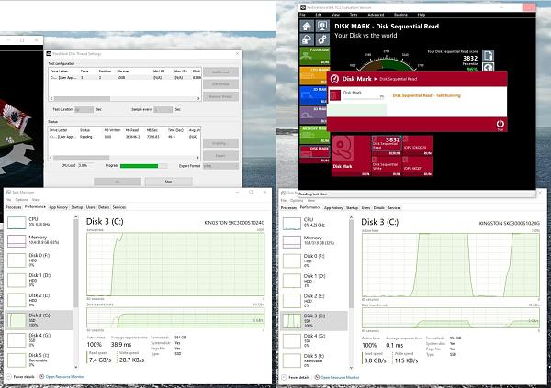551x388 pixels.
Task: Click Fewer details arrow icon in right Task Manager
Action: (284, 377)
